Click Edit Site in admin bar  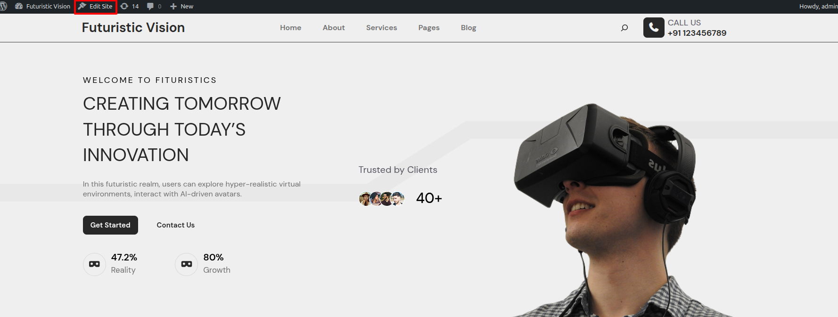point(96,6)
